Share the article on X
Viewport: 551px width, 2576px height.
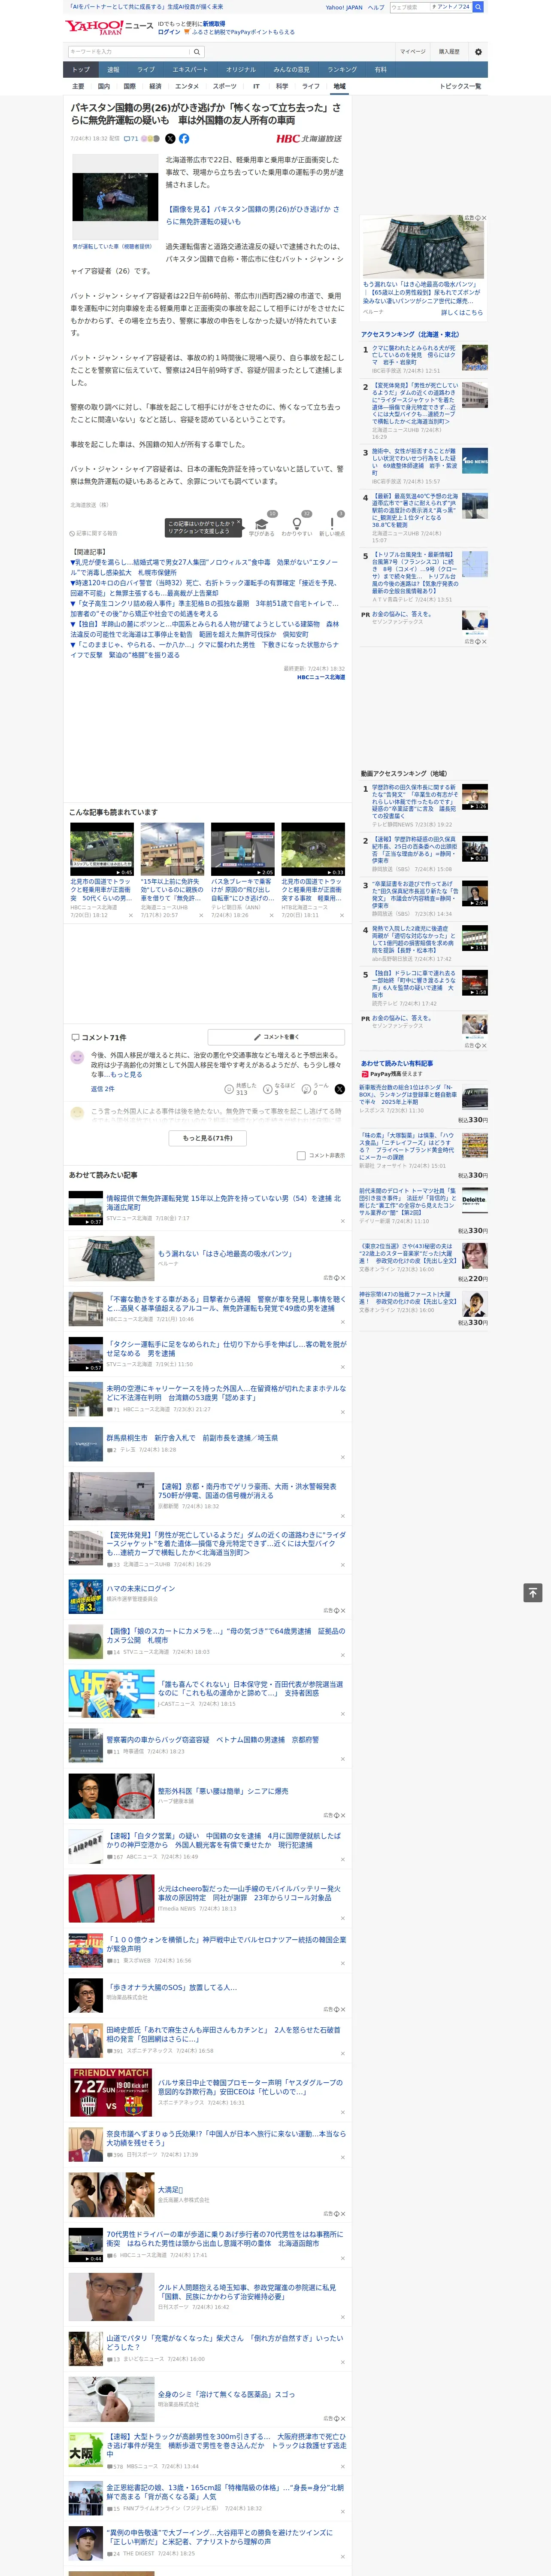tap(170, 139)
